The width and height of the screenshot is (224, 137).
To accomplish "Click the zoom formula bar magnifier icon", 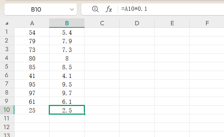I will tap(95, 9).
